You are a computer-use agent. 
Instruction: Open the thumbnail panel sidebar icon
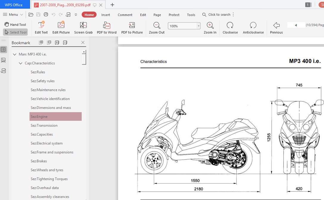(3, 60)
